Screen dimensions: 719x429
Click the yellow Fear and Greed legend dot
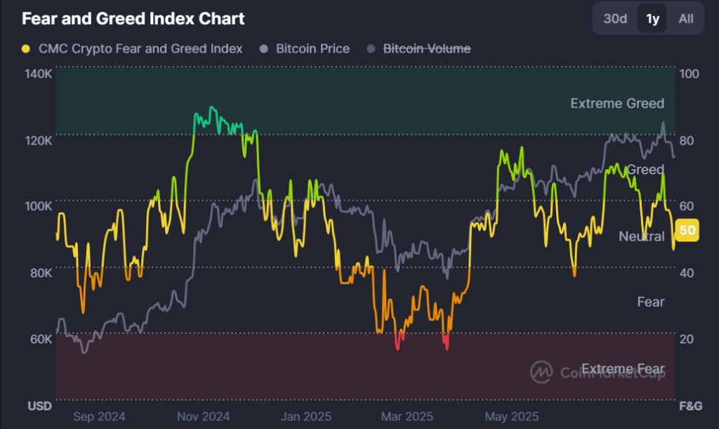click(25, 49)
